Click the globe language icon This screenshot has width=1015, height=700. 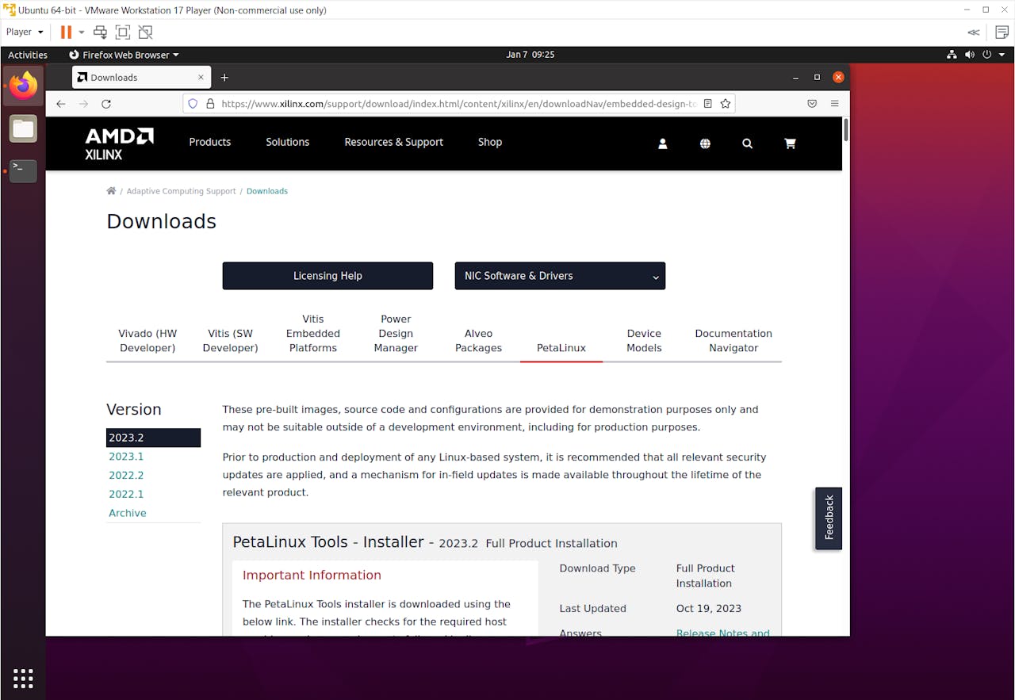pos(705,143)
